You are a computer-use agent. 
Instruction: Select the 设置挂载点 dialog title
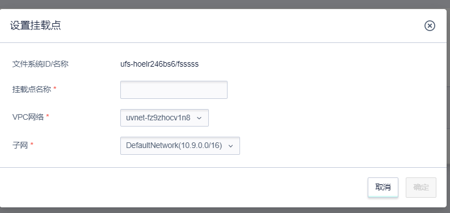tap(35, 25)
